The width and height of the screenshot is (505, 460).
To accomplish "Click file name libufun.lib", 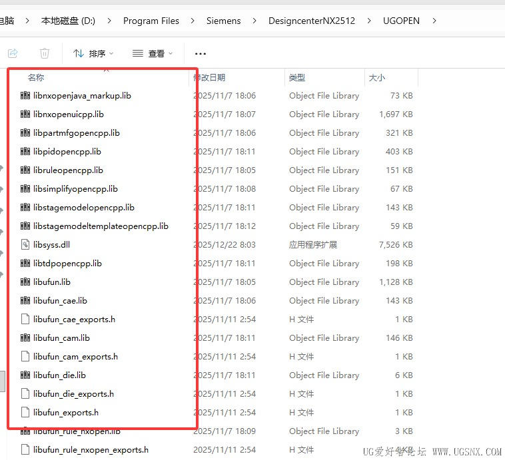I will click(x=52, y=282).
